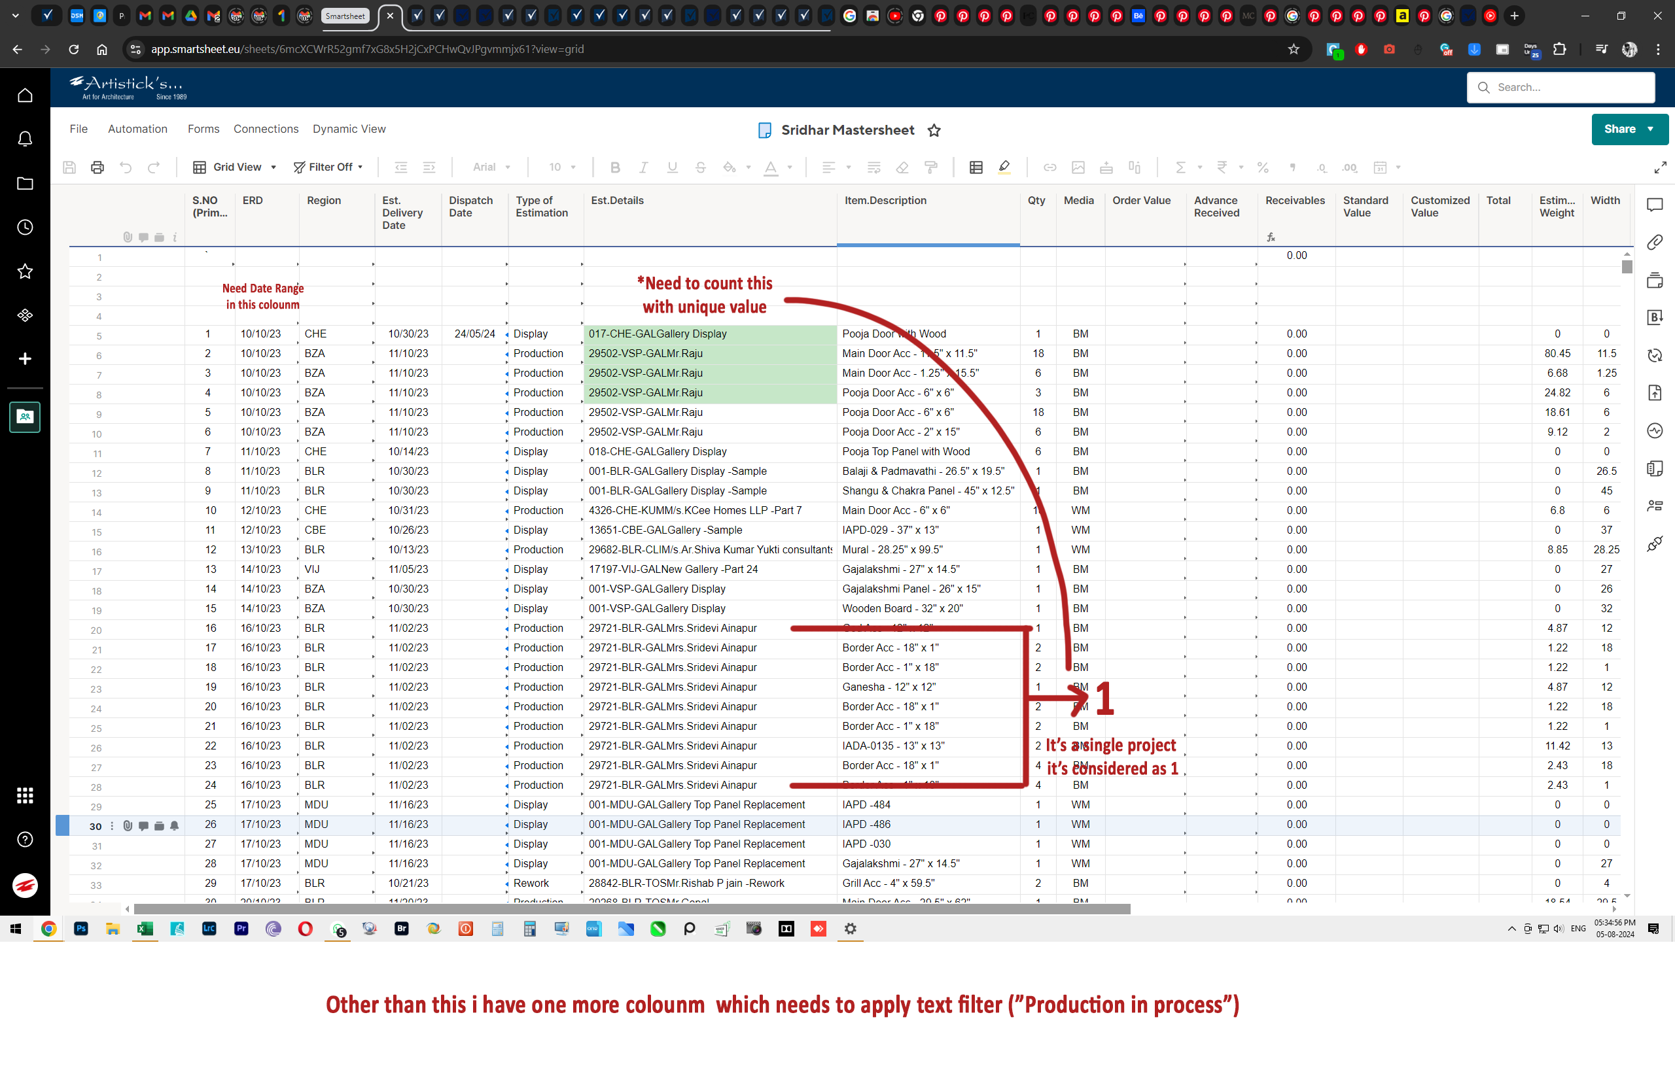The height and width of the screenshot is (1068, 1675).
Task: Open the Windows Start menu
Action: click(16, 929)
